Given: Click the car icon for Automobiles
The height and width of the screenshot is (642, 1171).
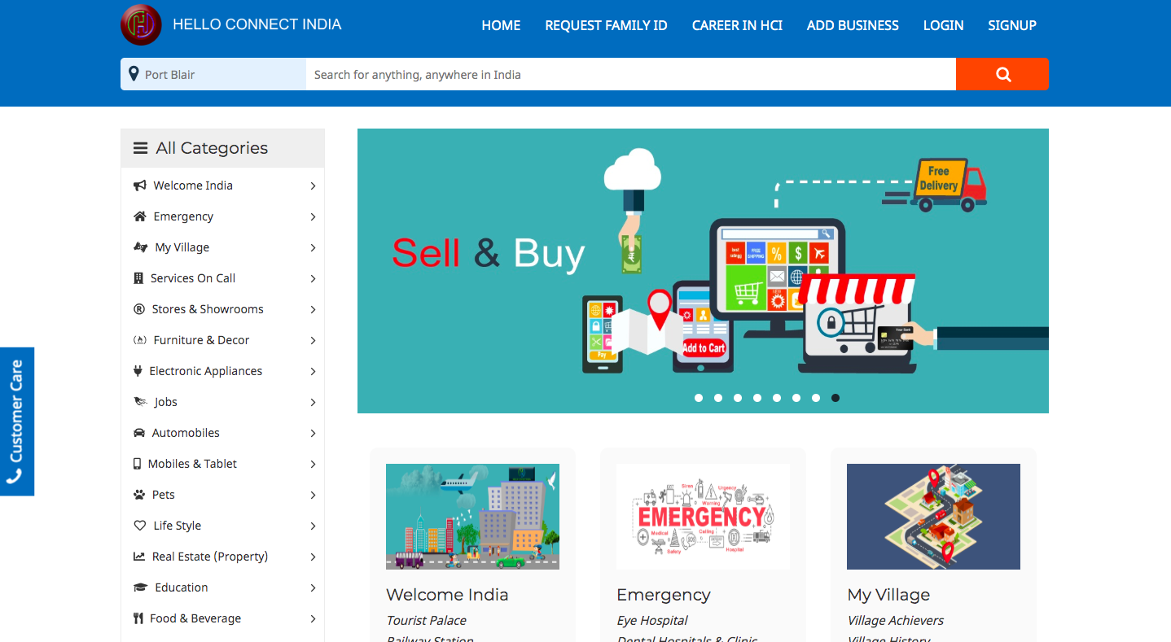Looking at the screenshot, I should point(139,433).
